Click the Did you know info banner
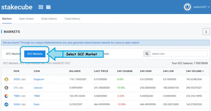This screenshot has height=111, width=211. coord(106,43)
